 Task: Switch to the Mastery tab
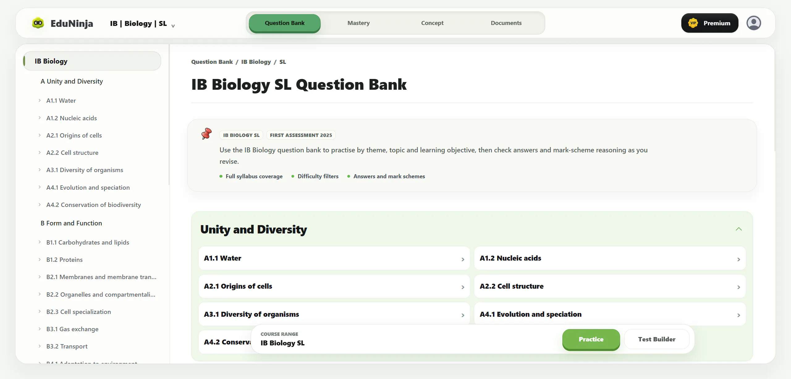coord(358,23)
